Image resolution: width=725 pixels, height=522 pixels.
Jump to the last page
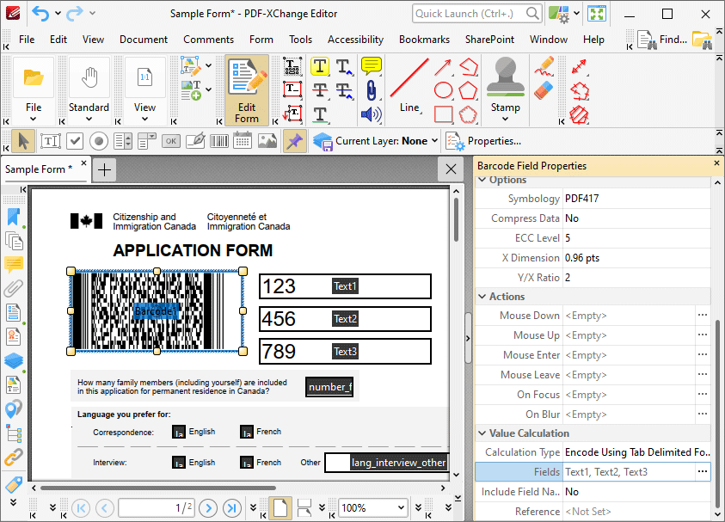tap(231, 508)
